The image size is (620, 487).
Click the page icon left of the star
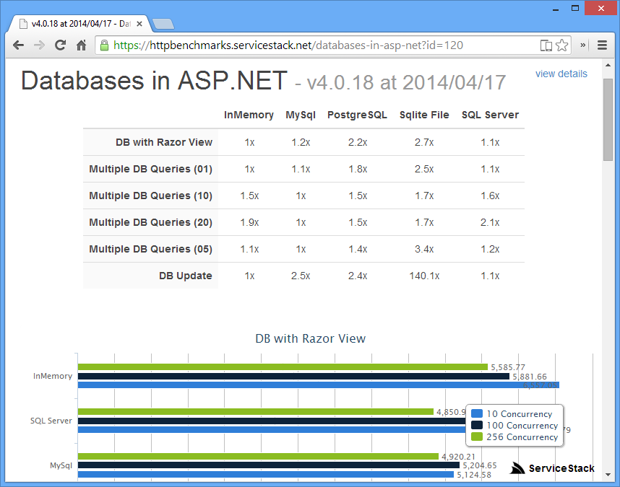[x=546, y=45]
